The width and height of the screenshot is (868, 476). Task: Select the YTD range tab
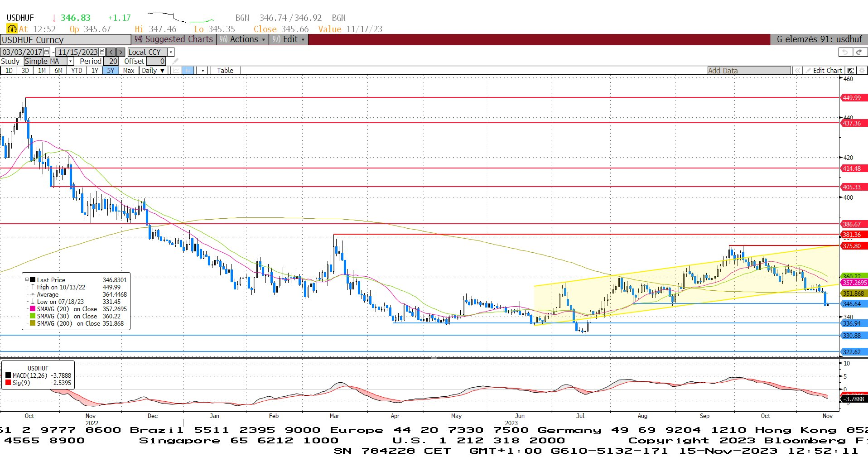(x=77, y=71)
